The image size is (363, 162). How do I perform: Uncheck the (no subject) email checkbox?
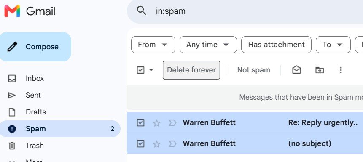point(140,144)
